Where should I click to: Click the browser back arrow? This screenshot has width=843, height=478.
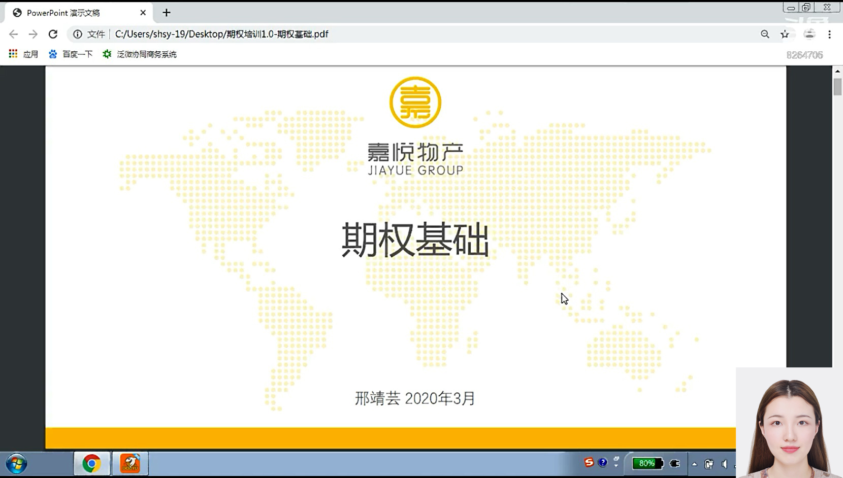point(14,34)
